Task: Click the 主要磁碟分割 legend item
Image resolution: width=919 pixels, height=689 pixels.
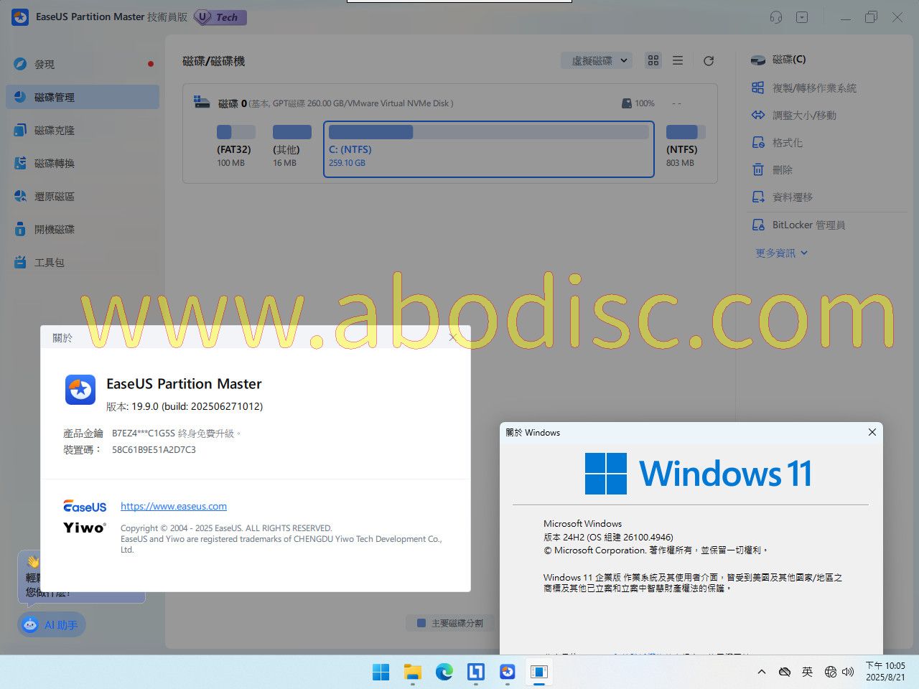Action: 450,624
